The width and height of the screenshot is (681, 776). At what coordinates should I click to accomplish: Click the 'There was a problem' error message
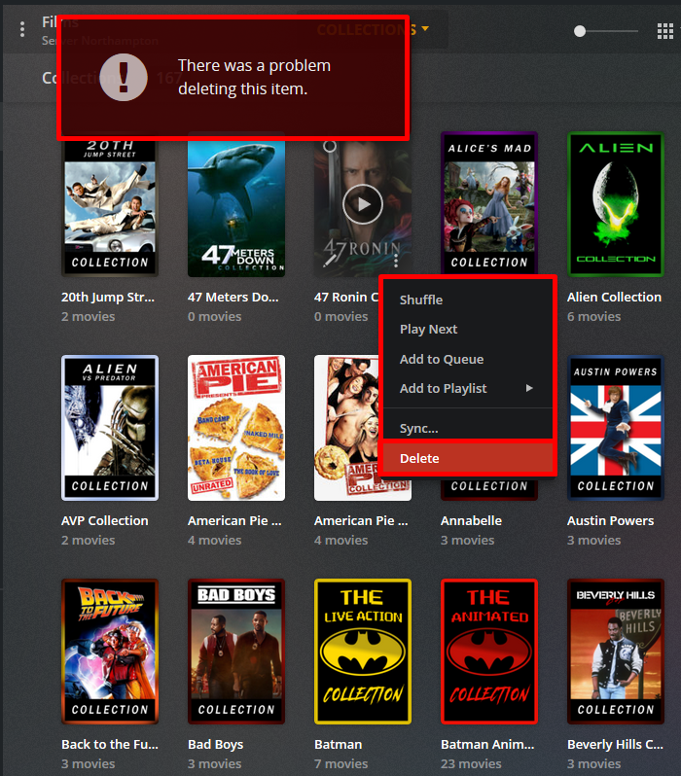254,77
